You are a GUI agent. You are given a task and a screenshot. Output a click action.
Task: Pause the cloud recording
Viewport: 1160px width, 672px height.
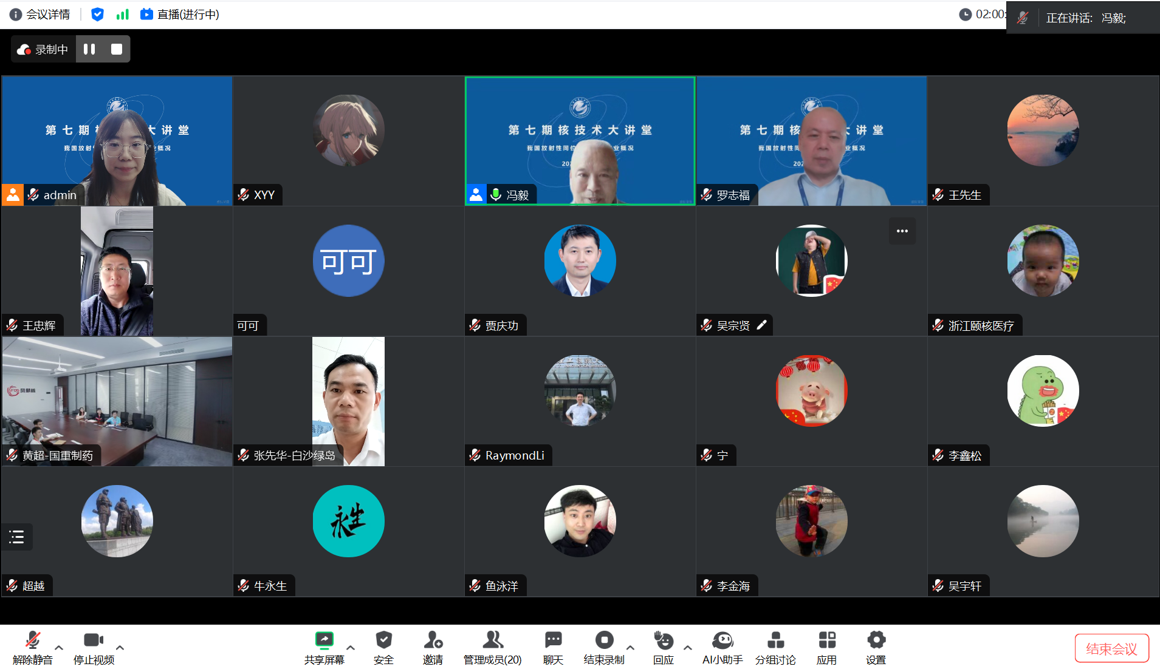pyautogui.click(x=89, y=49)
